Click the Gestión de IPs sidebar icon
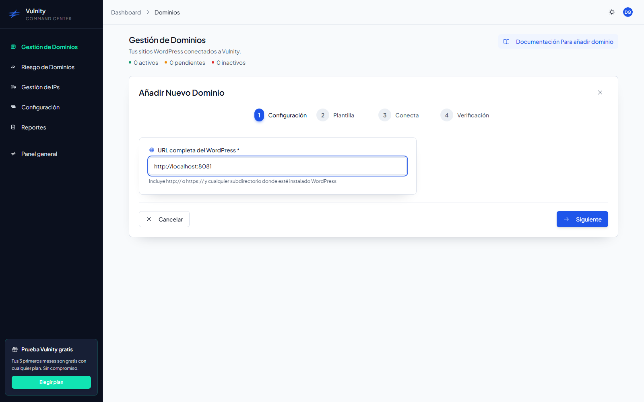 [13, 87]
